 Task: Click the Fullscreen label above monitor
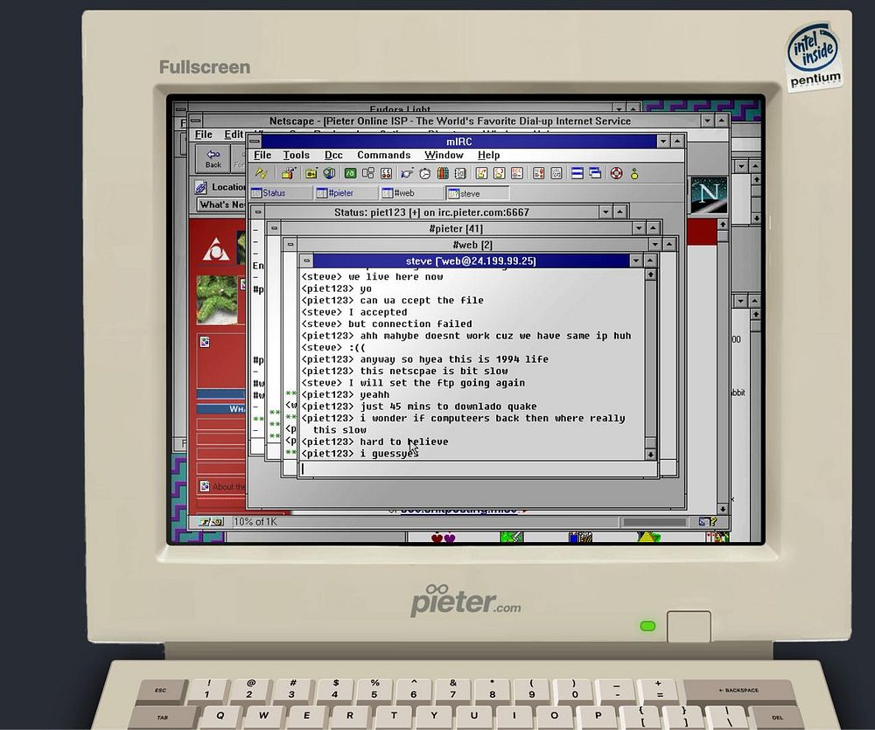point(204,67)
